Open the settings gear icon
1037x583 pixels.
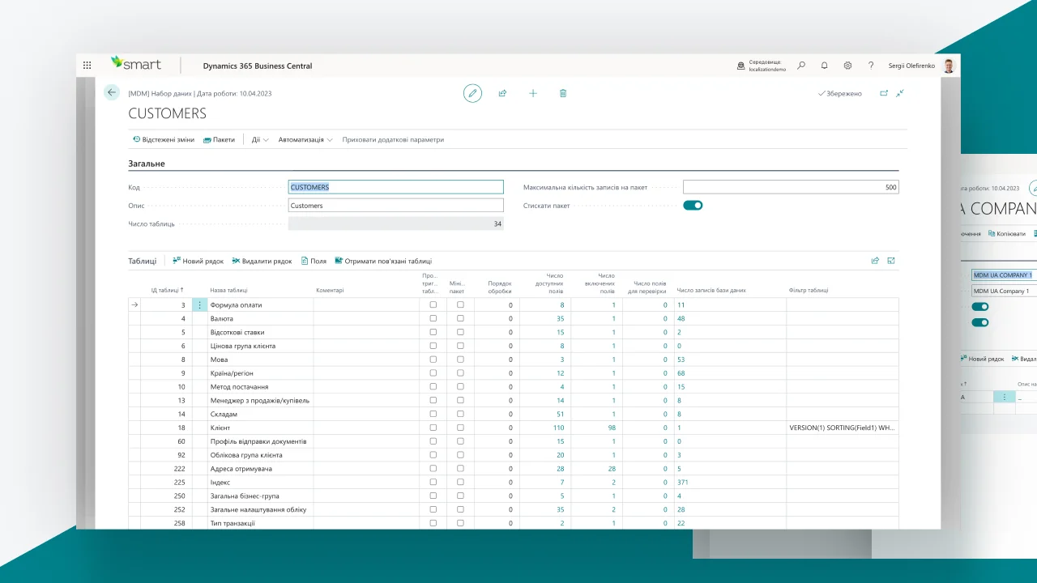[847, 66]
